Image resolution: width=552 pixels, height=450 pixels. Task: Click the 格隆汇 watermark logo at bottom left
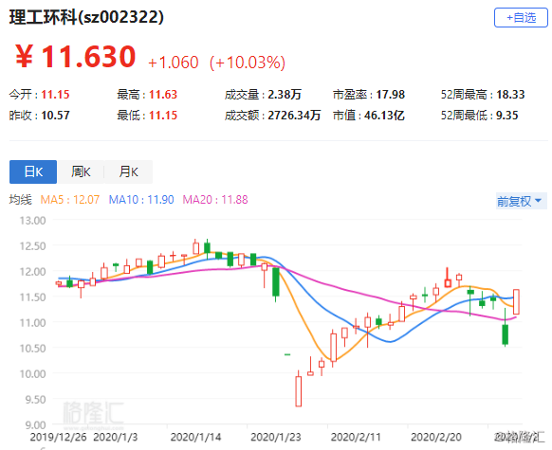[93, 415]
